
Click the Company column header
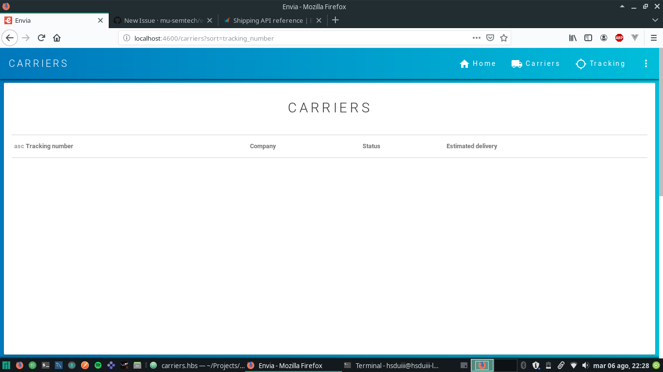pos(263,146)
